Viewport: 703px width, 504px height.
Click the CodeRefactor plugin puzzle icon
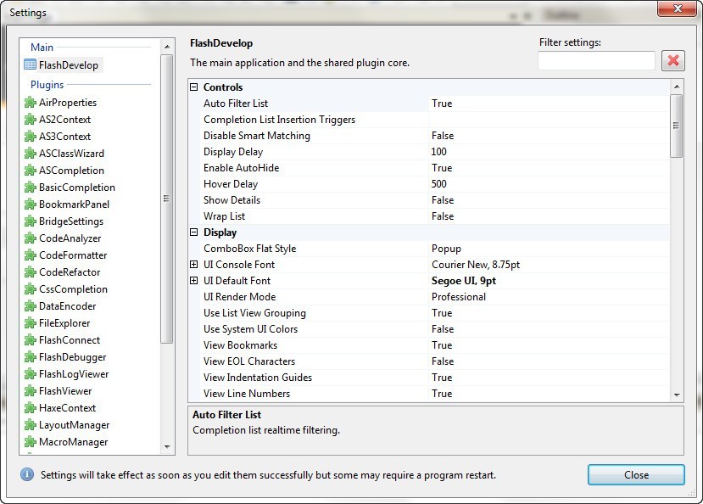(x=30, y=272)
